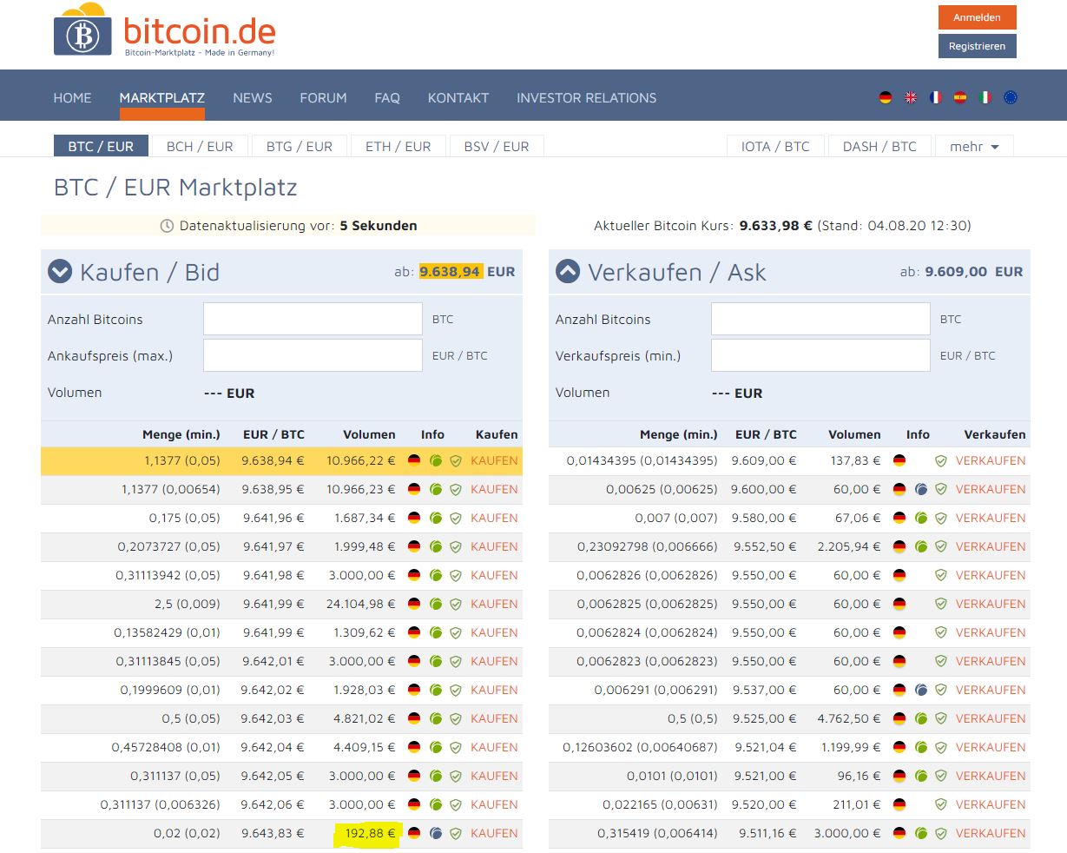Click the Anmelden login button
1067x853 pixels.
977,17
